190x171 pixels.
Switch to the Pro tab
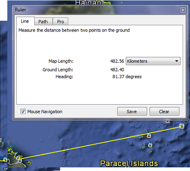coord(61,22)
